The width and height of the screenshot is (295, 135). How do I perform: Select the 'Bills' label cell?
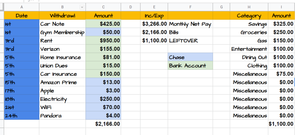(191, 32)
